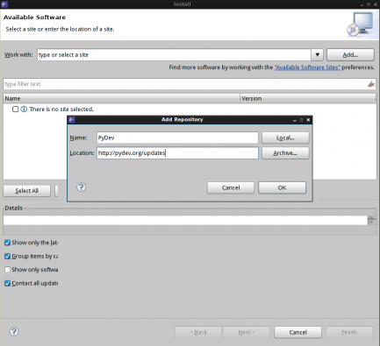Viewport: 380px width, 346px height.
Task: Click Cancel in Add Repository dialog
Action: click(231, 187)
